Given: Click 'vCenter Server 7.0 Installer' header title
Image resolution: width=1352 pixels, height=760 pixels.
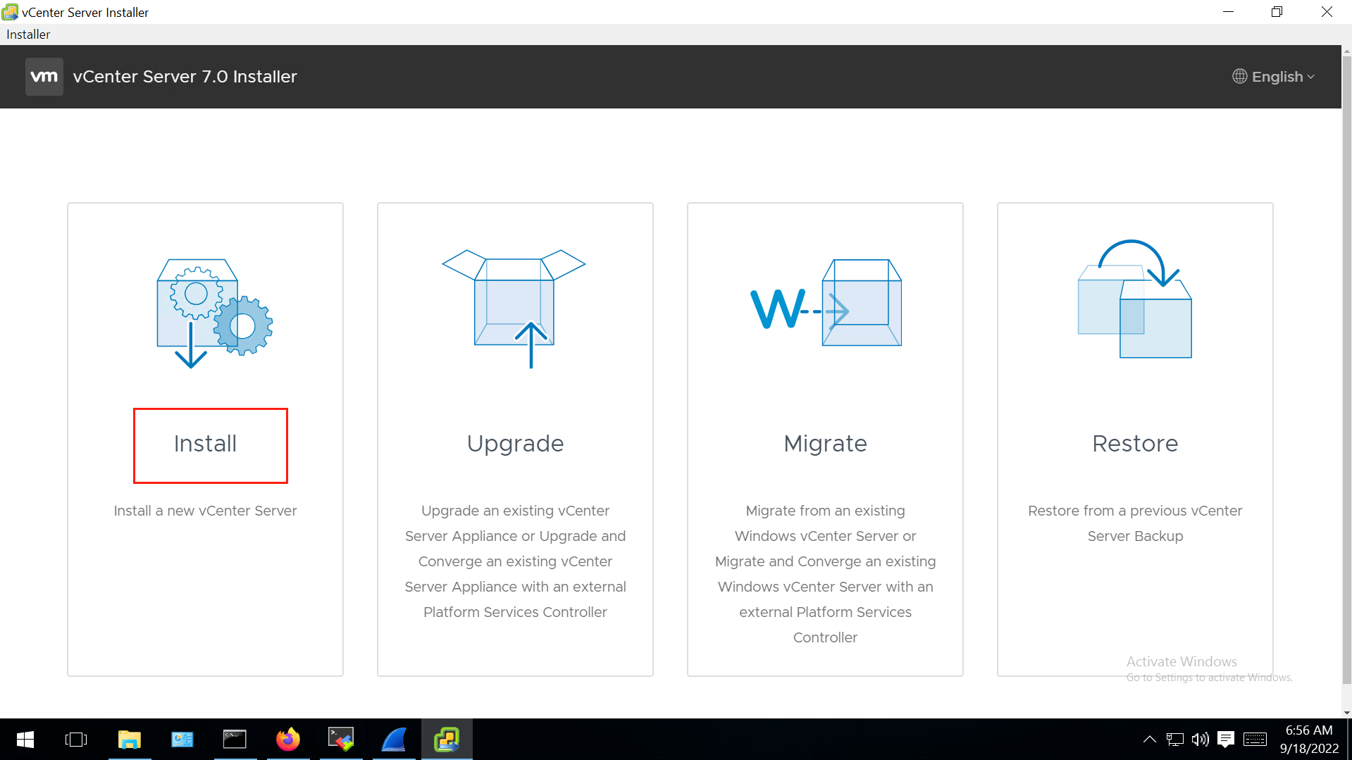Looking at the screenshot, I should [x=185, y=76].
